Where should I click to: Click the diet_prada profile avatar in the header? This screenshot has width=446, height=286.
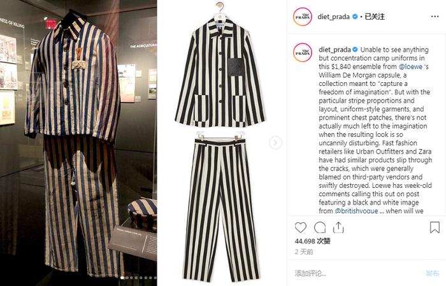coord(303,17)
